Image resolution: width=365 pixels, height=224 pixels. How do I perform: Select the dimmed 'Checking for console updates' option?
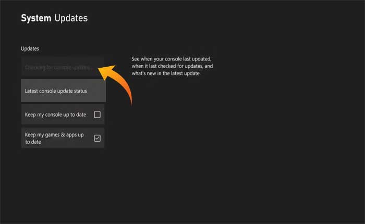point(58,68)
